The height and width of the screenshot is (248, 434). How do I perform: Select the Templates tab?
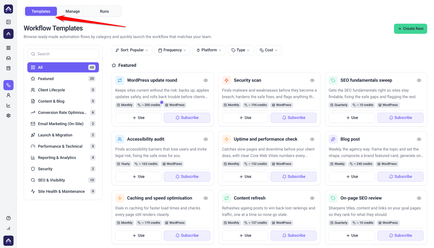pyautogui.click(x=41, y=11)
